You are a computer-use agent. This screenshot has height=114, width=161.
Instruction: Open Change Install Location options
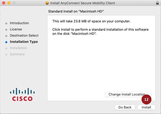point(127,94)
